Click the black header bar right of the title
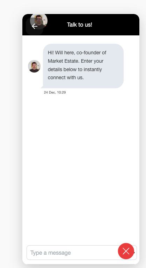This screenshot has width=146, height=268. pyautogui.click(x=116, y=25)
